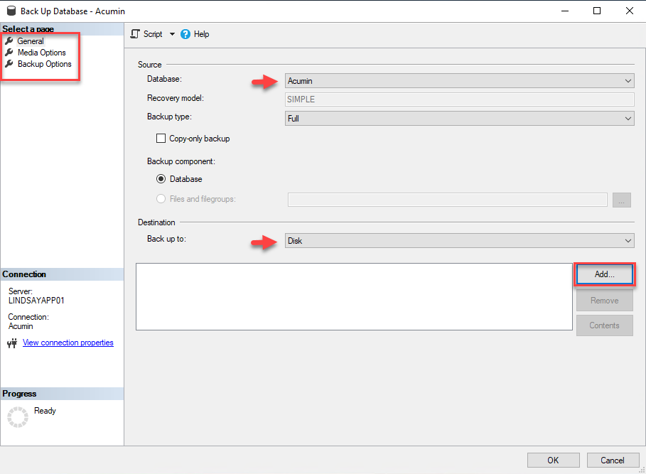646x474 pixels.
Task: Click the connection properties plug icon
Action: 12,343
